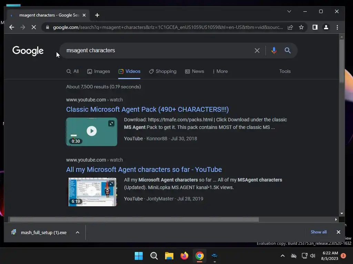
Task: Edit the msagent characters search field
Action: (158, 51)
